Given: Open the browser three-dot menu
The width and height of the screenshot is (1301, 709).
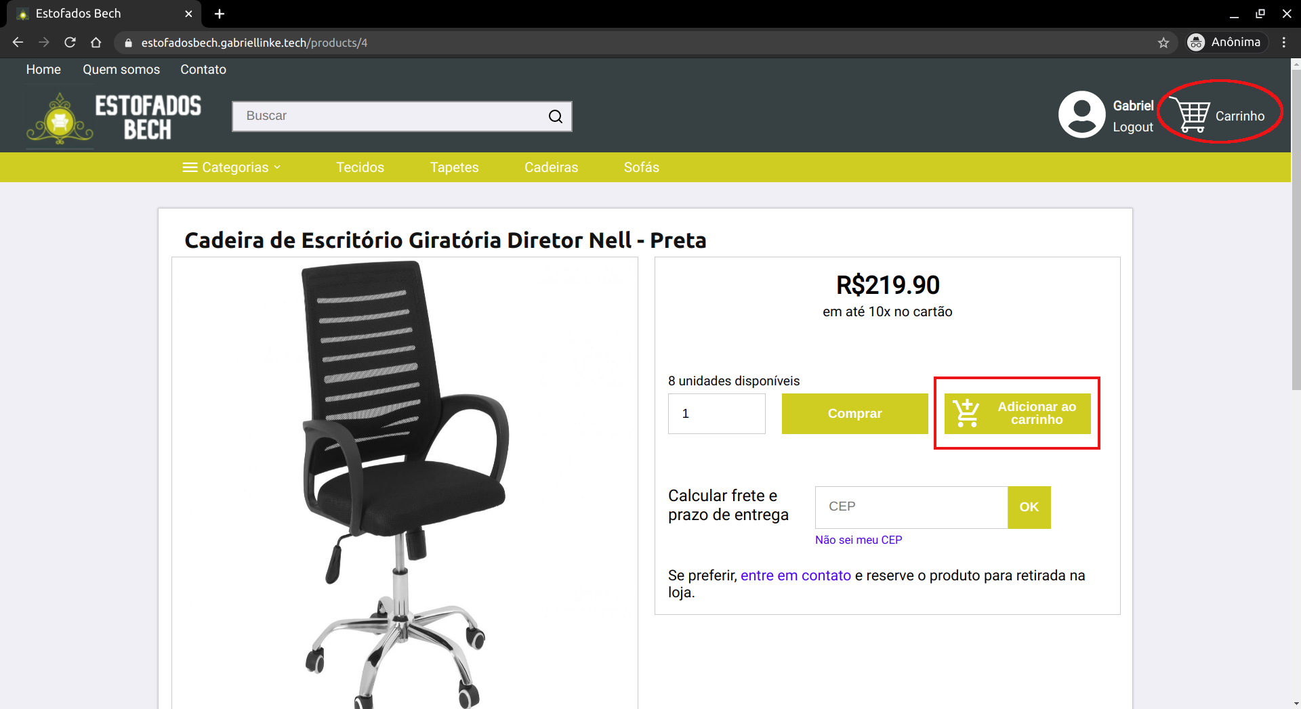Looking at the screenshot, I should [x=1284, y=43].
